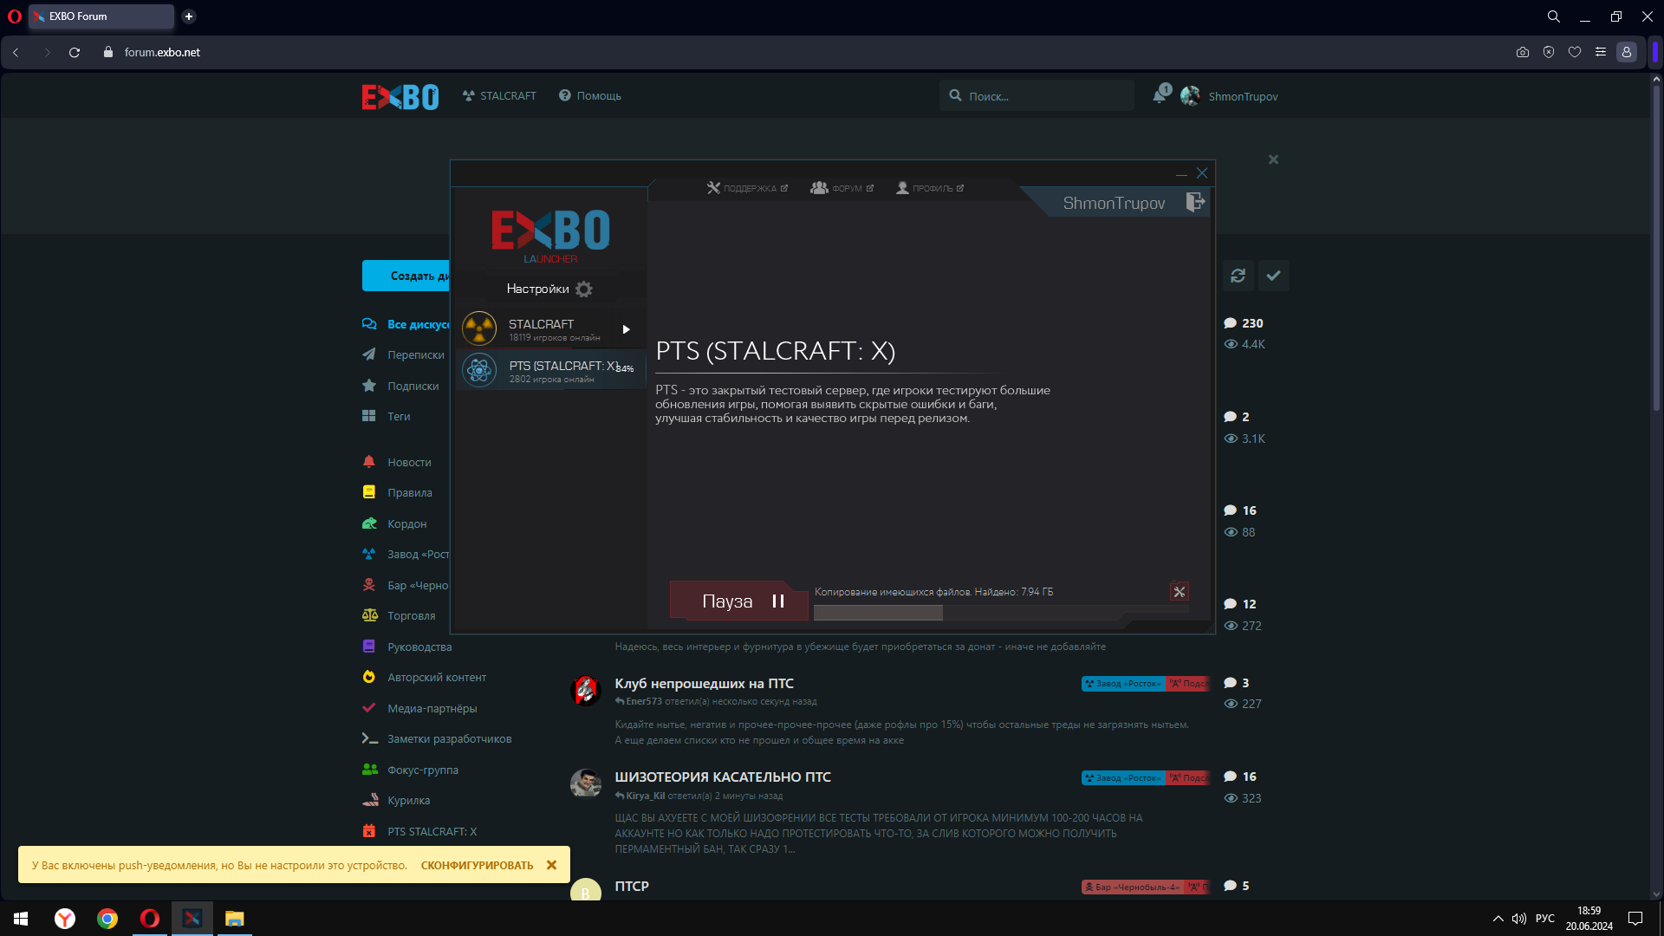Mark all discussions as read checkmark

[1273, 276]
